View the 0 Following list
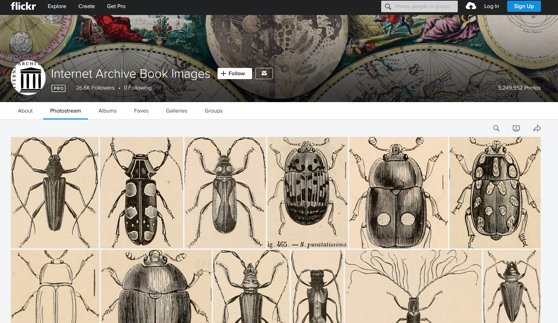Image resolution: width=558 pixels, height=323 pixels. pos(137,88)
